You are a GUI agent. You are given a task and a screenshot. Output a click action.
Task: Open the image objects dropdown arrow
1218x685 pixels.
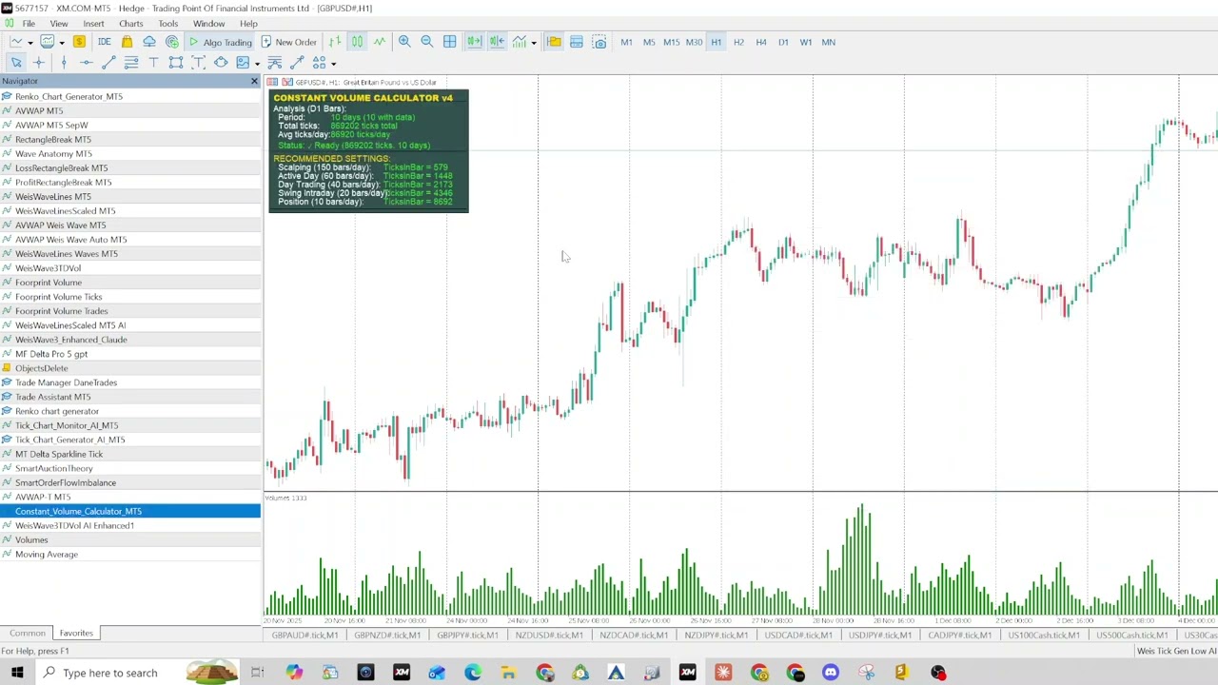point(257,64)
